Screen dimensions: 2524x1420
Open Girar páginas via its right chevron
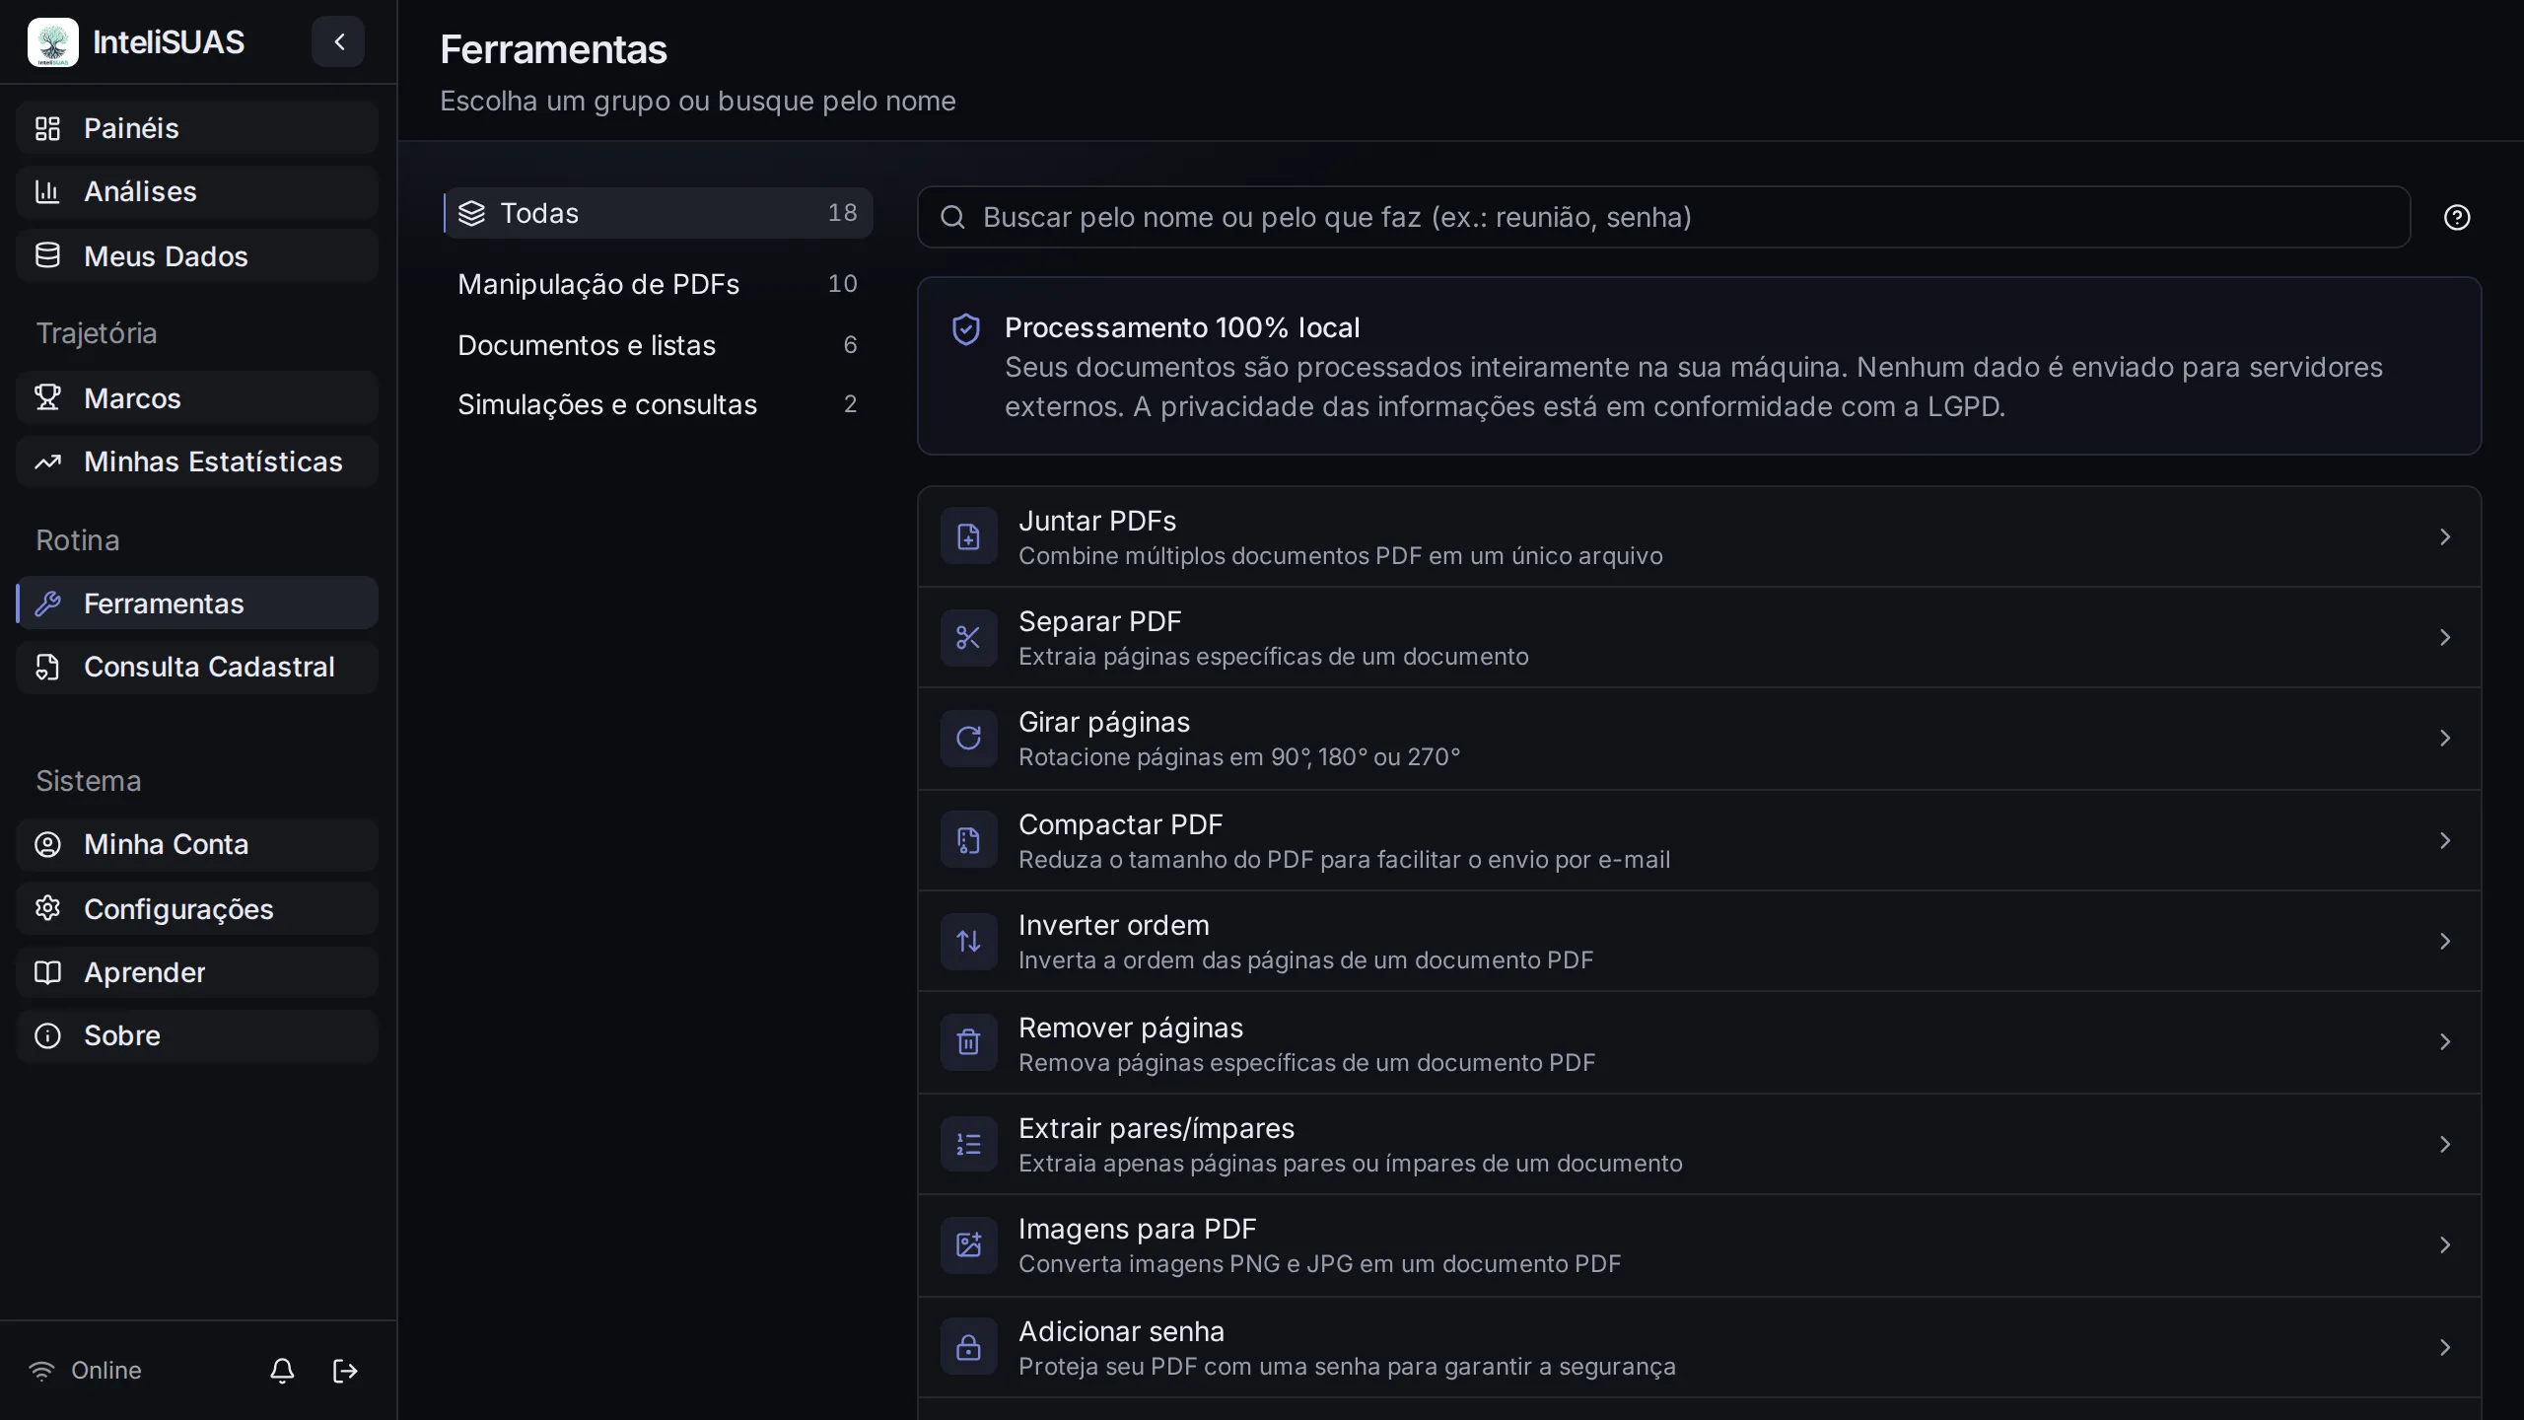pos(2445,739)
